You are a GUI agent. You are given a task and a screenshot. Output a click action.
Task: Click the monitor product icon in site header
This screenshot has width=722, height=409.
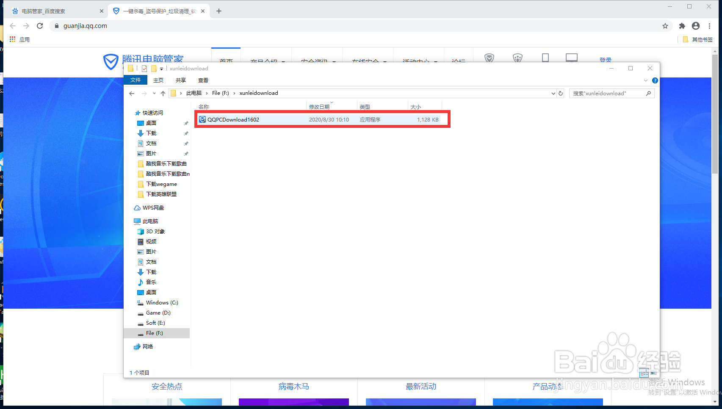[x=571, y=57]
